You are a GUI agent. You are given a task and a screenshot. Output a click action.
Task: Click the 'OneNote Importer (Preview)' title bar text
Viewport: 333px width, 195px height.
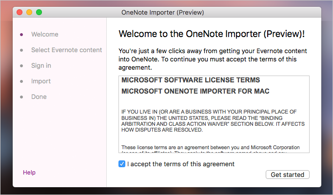[x=163, y=13]
